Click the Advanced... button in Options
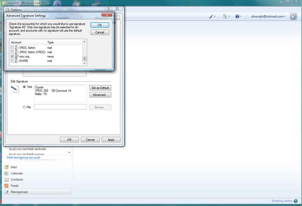Screen dimensions: 302x206 pos(100,95)
